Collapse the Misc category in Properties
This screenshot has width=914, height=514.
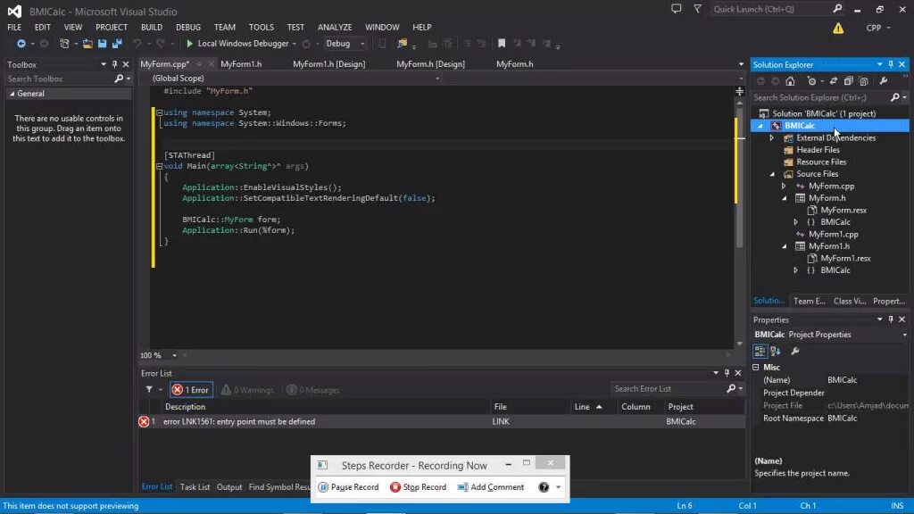click(x=756, y=367)
